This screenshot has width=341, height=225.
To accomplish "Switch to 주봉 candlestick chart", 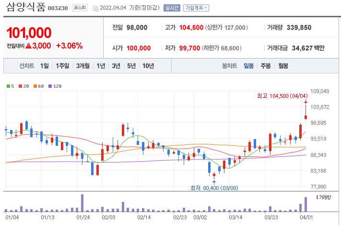I will (266, 66).
